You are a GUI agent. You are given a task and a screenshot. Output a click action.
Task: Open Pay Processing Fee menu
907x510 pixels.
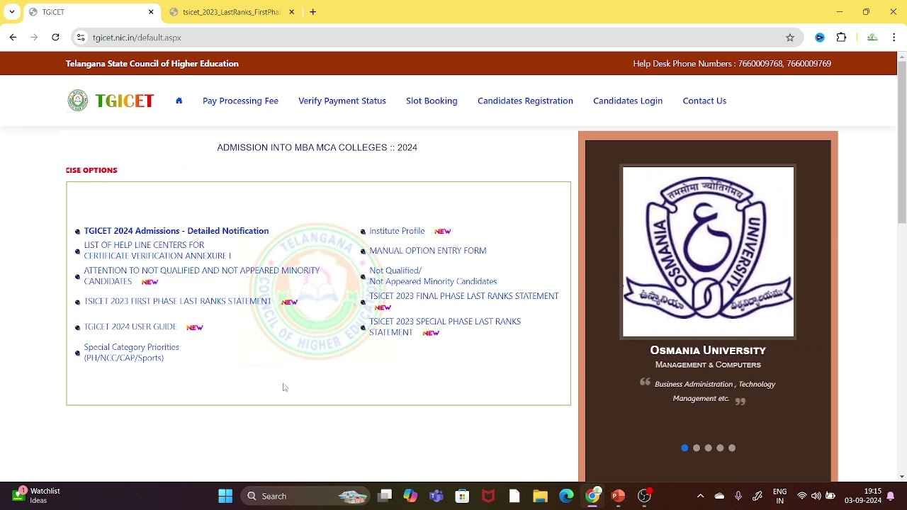(x=240, y=101)
